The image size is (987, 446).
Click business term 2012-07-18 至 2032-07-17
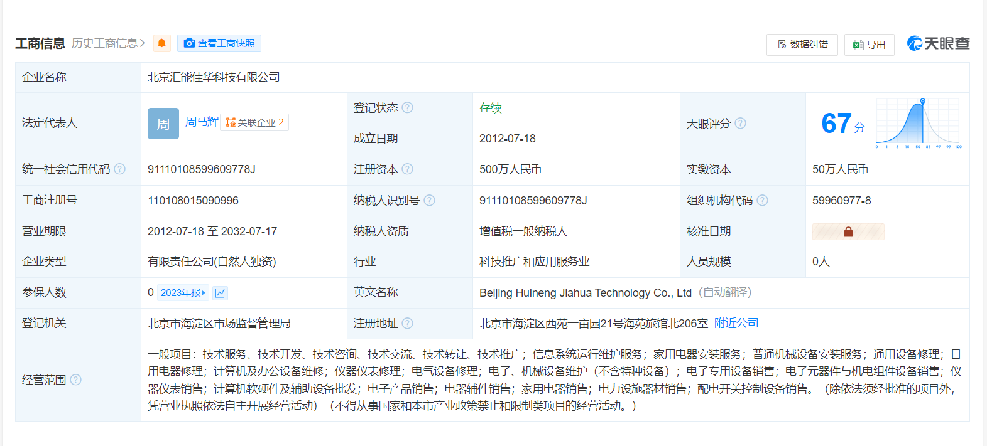tap(212, 231)
